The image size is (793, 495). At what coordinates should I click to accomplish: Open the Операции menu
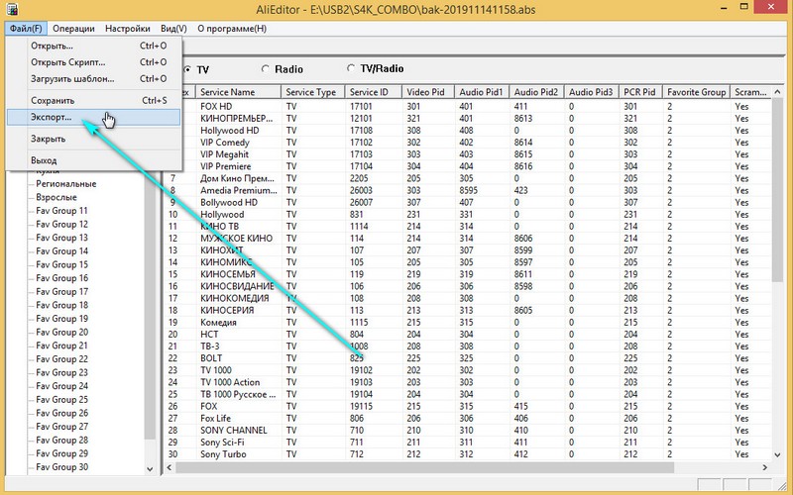(73, 29)
